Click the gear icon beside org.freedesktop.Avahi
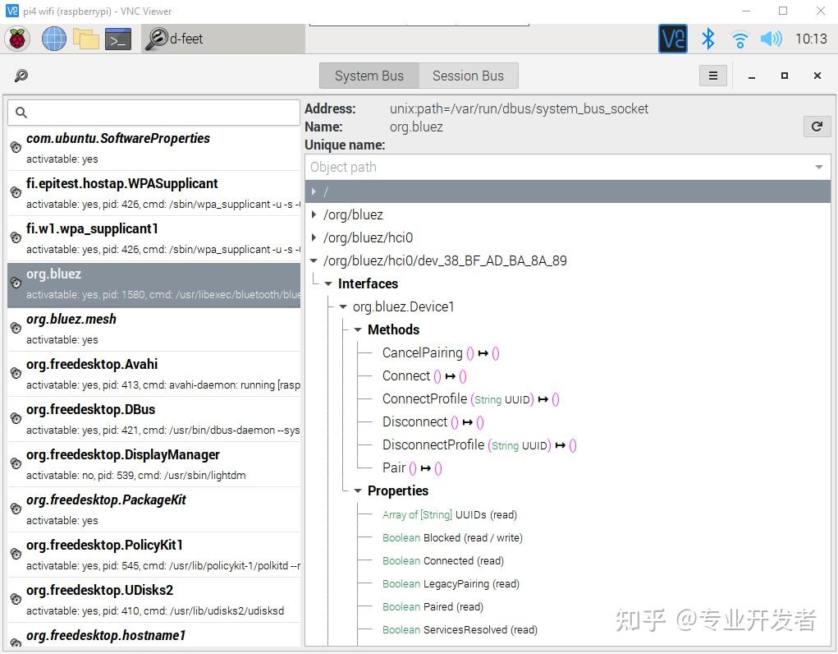The width and height of the screenshot is (838, 654). 16,373
